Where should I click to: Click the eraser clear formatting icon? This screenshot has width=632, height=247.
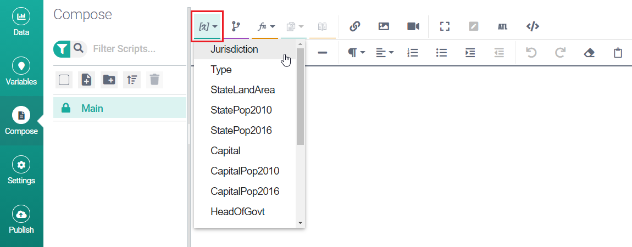click(x=589, y=53)
